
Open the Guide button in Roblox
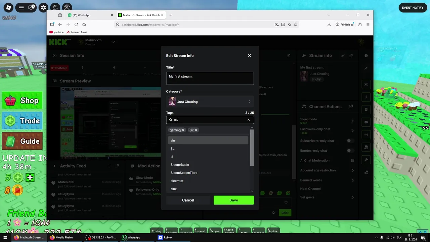23,141
